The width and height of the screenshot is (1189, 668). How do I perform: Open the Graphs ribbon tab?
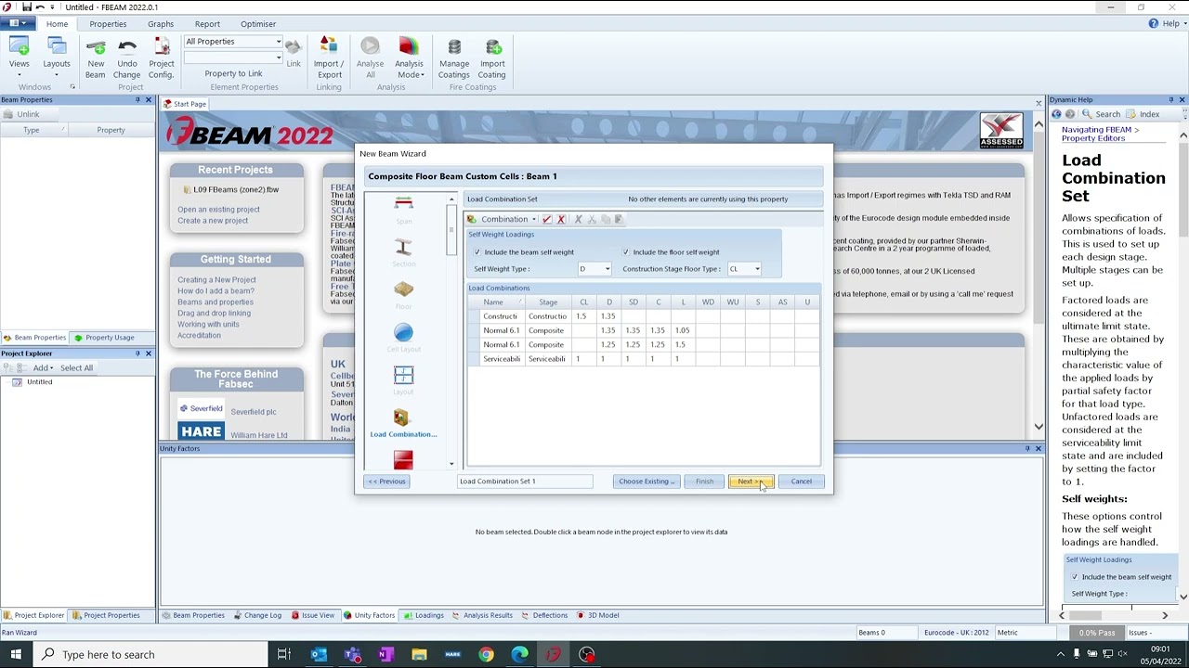click(x=161, y=23)
